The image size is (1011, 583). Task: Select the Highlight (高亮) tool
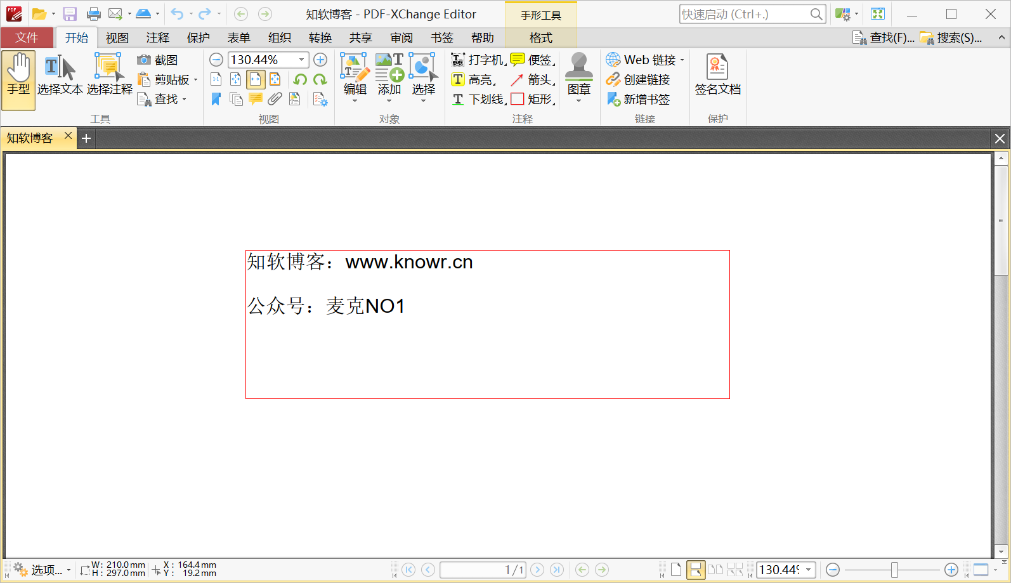[x=473, y=79]
